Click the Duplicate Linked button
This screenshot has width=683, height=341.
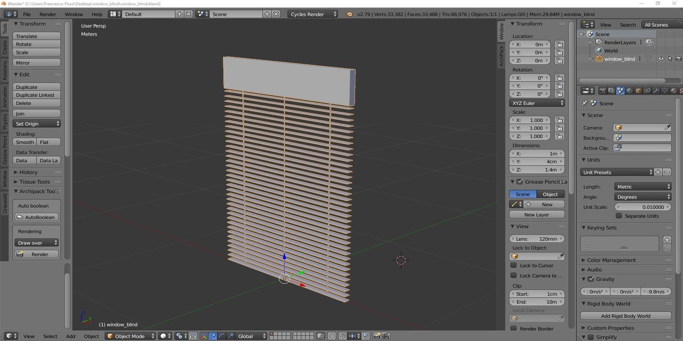click(37, 95)
